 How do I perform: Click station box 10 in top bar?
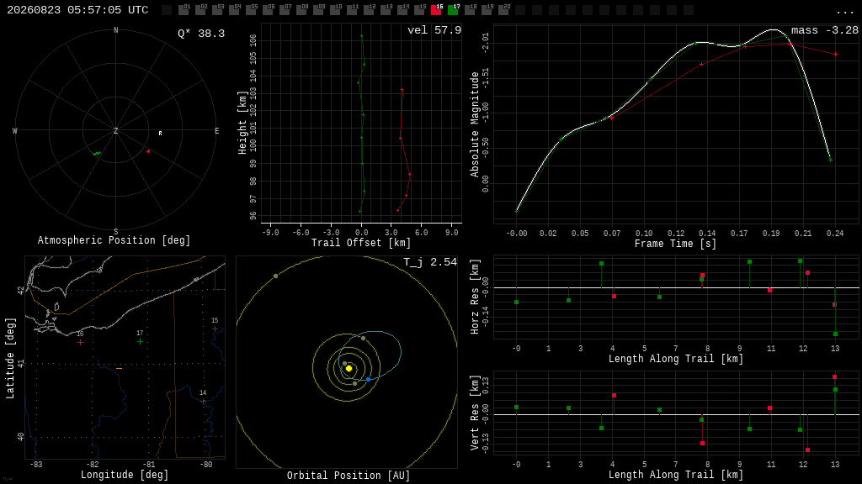[x=335, y=10]
